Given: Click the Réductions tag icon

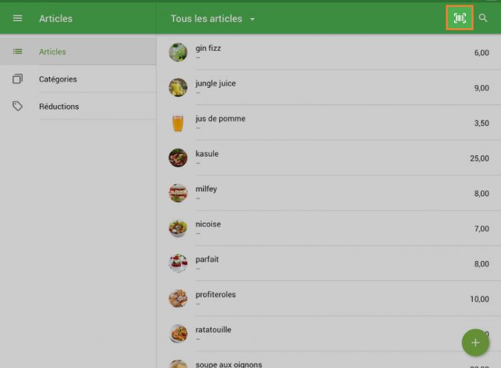Looking at the screenshot, I should tap(17, 106).
